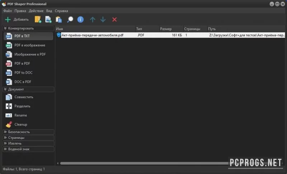287x174 pixels.
Task: Sort by the Страницы column header
Action: (195, 29)
